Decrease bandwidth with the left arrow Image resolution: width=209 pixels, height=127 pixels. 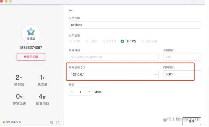72,92
